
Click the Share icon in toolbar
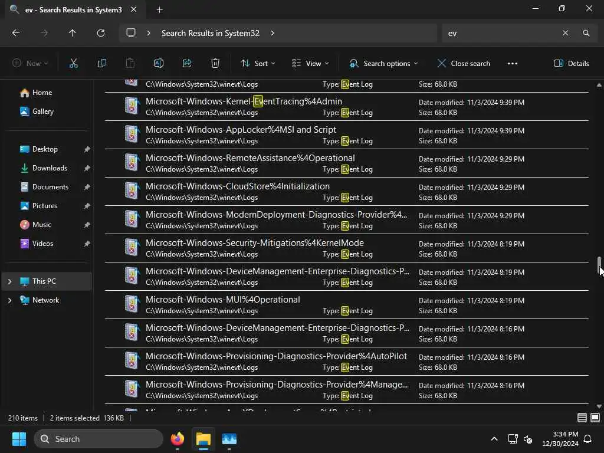tap(187, 64)
